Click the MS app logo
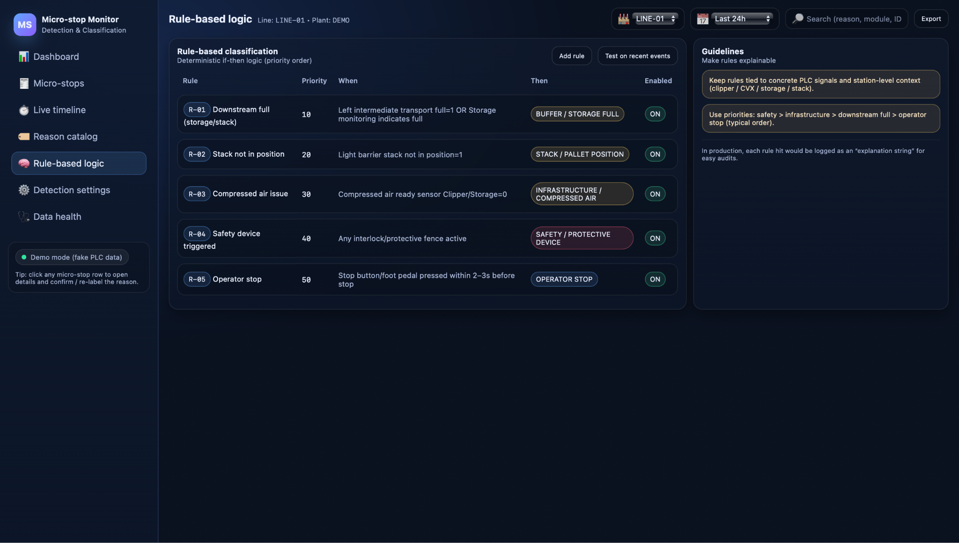 coord(25,24)
